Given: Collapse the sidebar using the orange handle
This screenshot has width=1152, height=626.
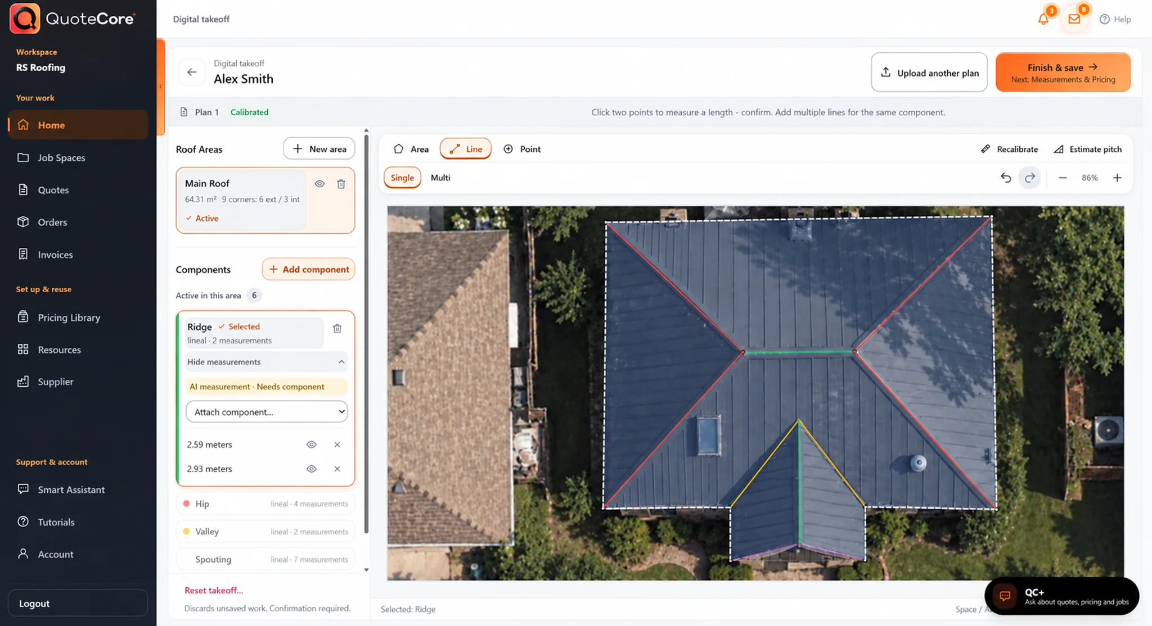Looking at the screenshot, I should coord(161,87).
